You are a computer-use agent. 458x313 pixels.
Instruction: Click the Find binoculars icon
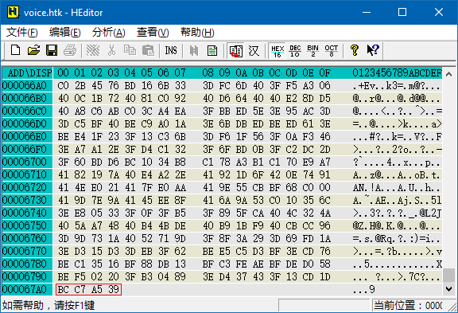[x=194, y=50]
